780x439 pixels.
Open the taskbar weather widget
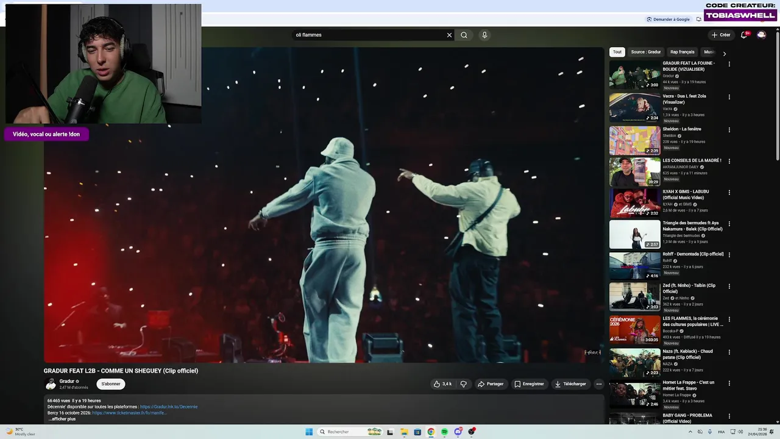[21, 432]
